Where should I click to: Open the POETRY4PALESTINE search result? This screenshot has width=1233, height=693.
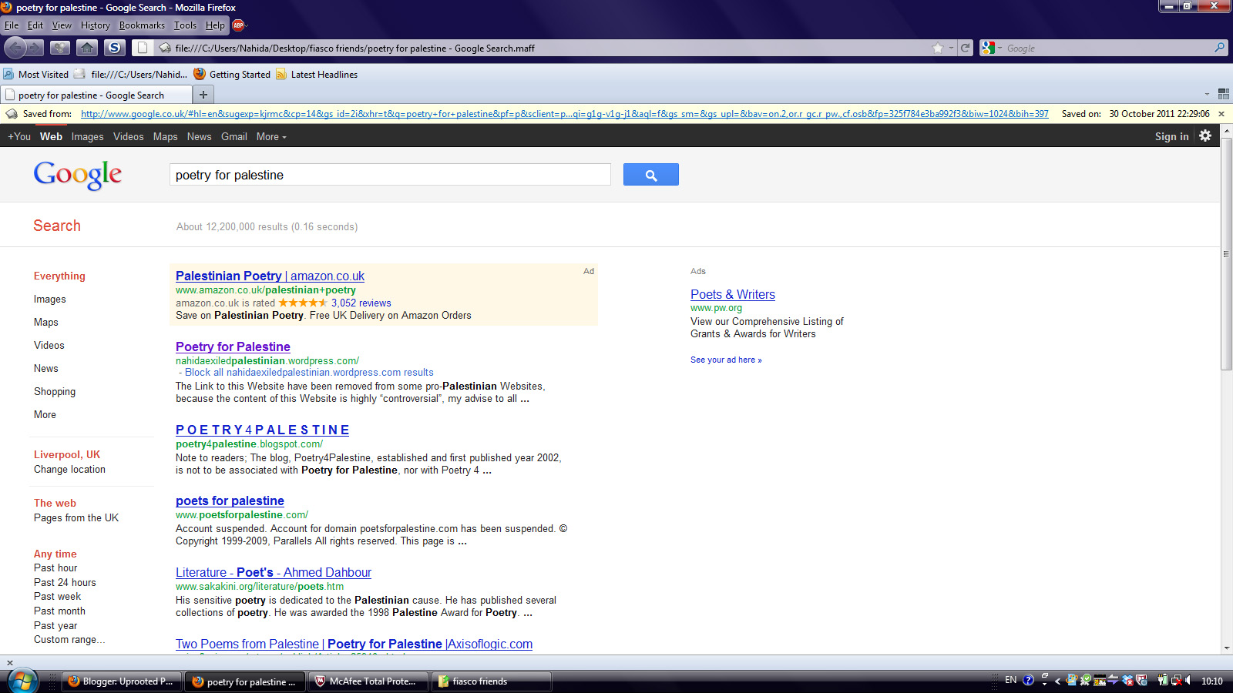262,430
